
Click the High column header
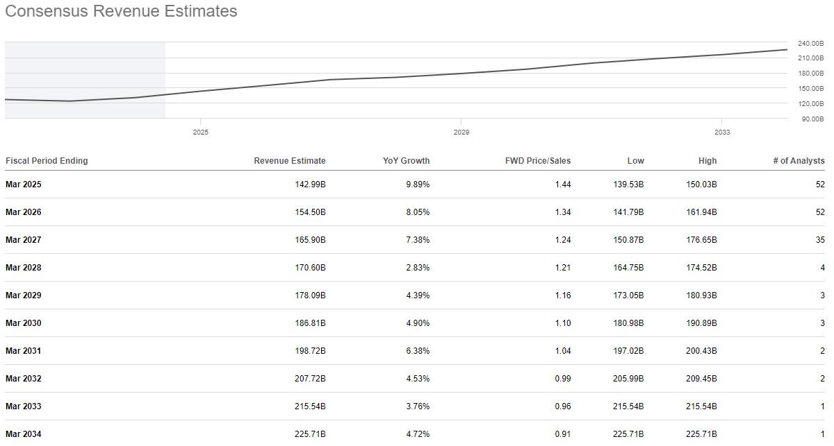pyautogui.click(x=707, y=161)
